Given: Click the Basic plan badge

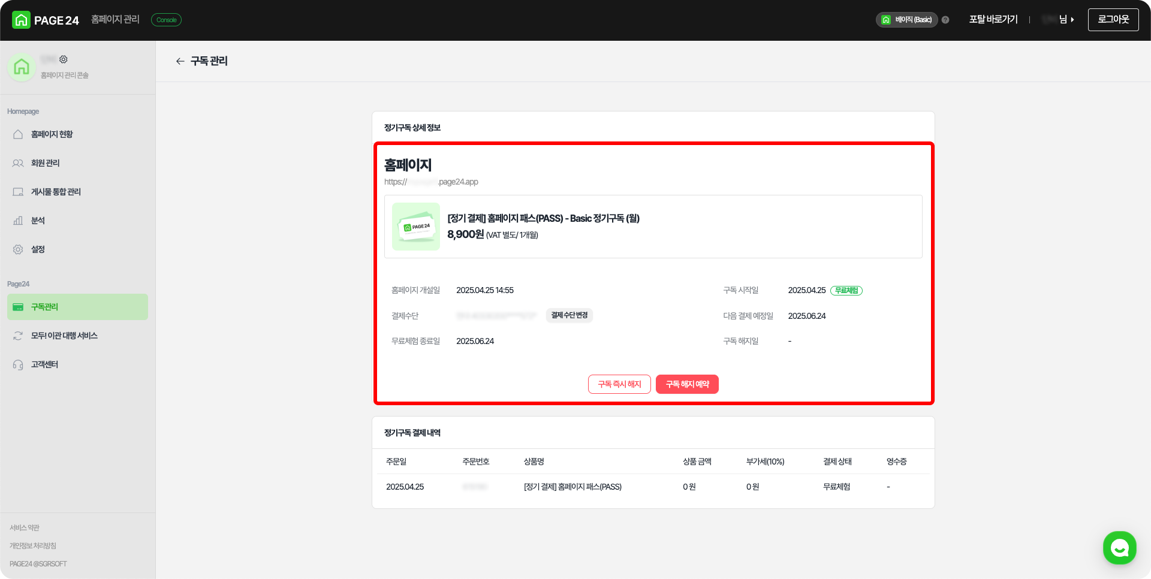Looking at the screenshot, I should tap(906, 20).
